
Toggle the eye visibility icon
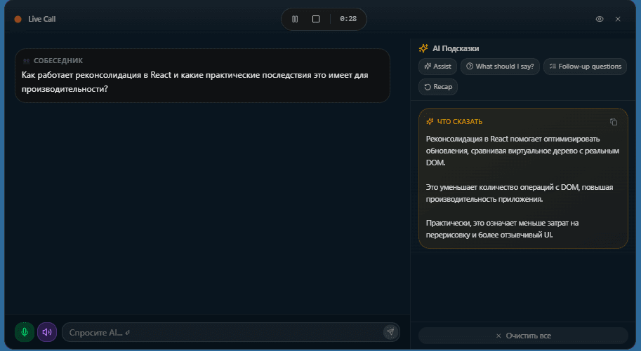(x=600, y=19)
